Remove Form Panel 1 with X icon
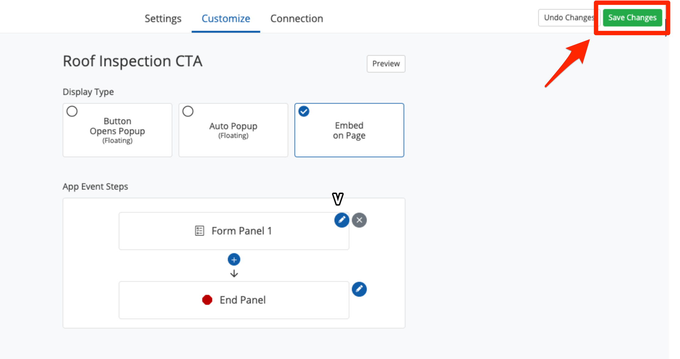The height and width of the screenshot is (359, 680). 359,220
